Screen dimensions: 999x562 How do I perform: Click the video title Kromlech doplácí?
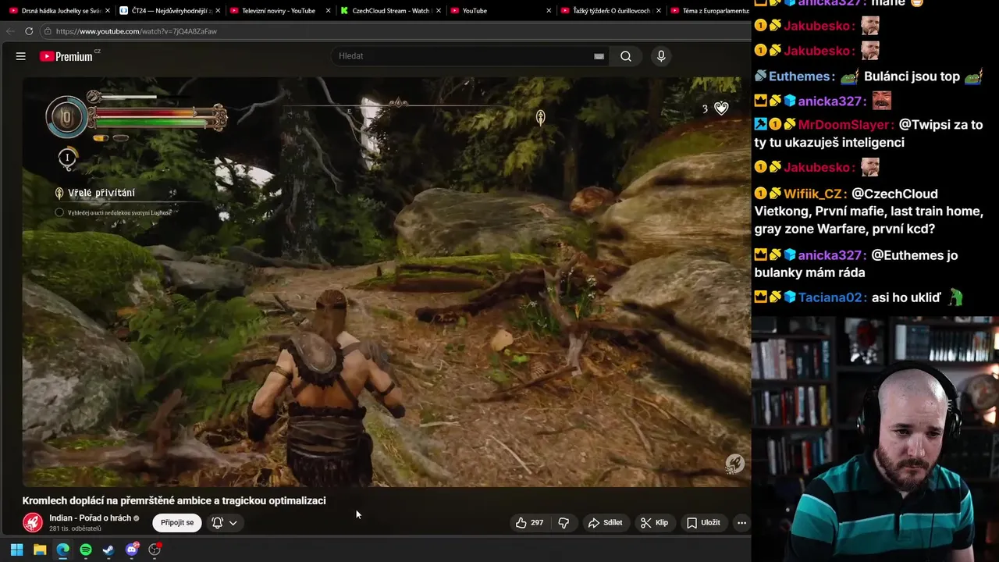tap(174, 500)
